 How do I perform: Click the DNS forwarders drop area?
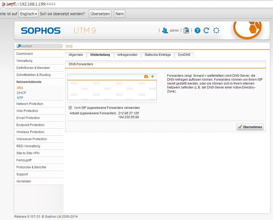click(x=112, y=90)
